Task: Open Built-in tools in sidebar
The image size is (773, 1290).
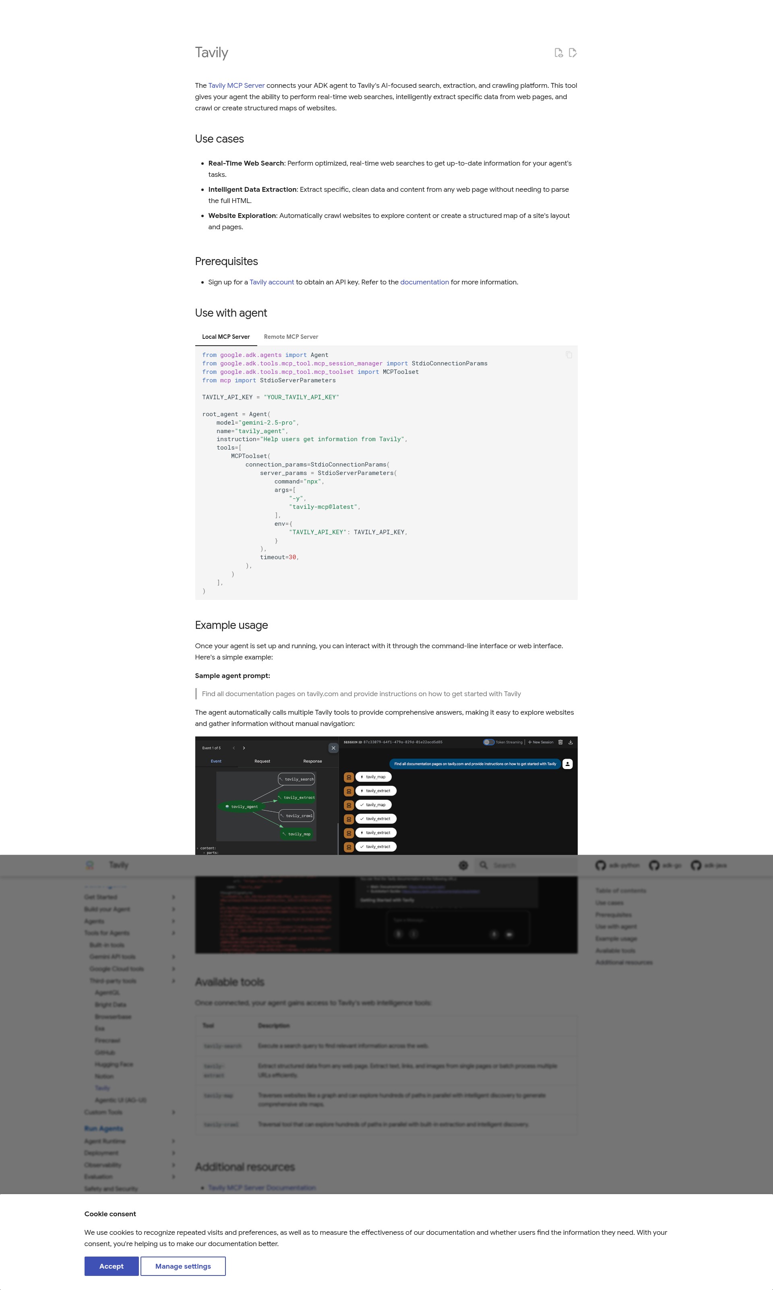Action: tap(107, 945)
